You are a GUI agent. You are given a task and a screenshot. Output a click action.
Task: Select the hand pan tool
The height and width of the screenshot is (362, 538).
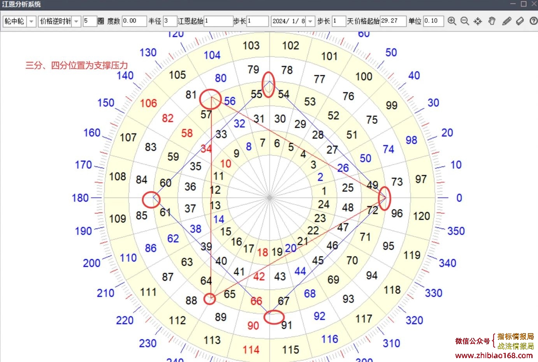click(x=492, y=21)
